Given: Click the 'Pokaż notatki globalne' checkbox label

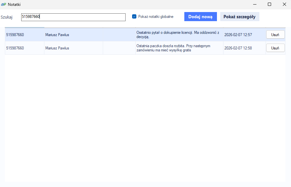Looking at the screenshot, I should click(x=156, y=17).
